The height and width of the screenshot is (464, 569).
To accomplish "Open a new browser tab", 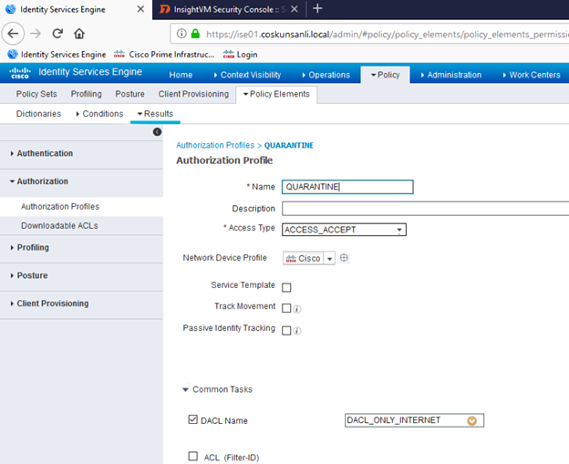I will click(317, 9).
